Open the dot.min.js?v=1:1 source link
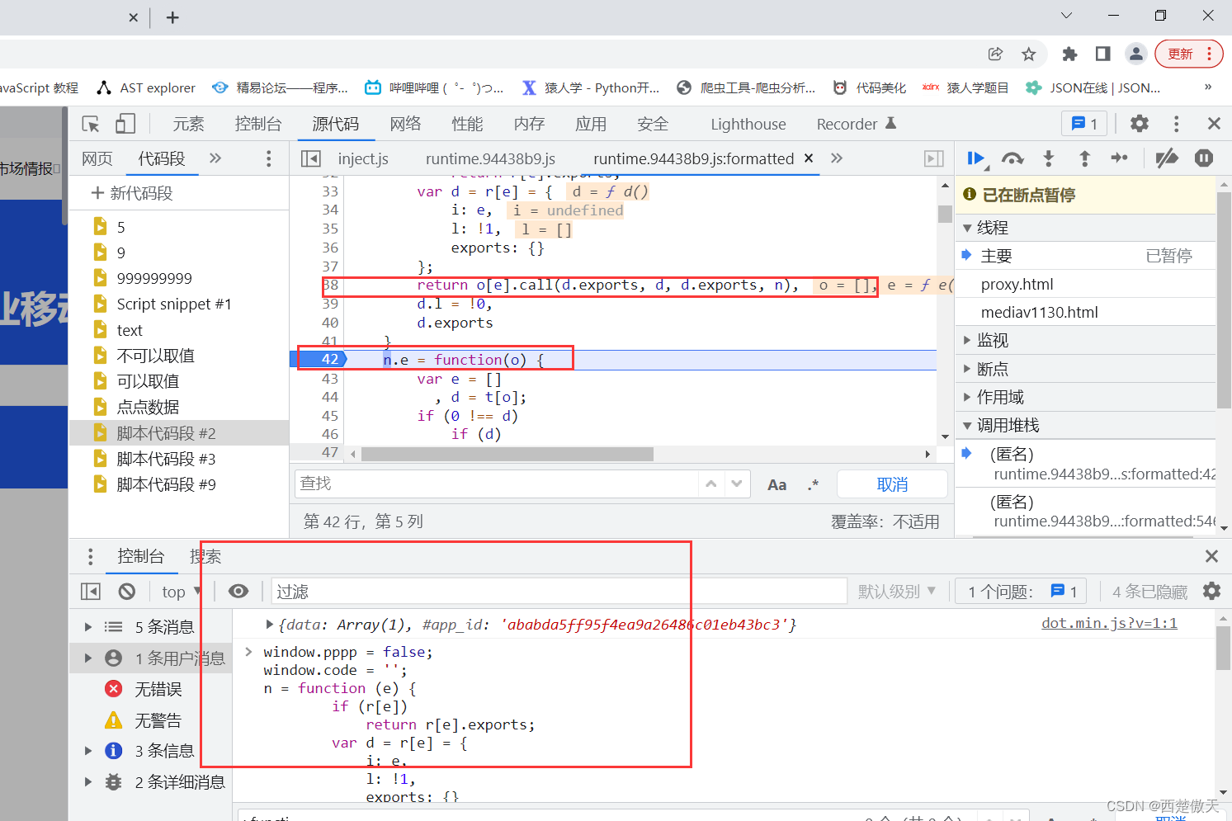 [x=1109, y=623]
